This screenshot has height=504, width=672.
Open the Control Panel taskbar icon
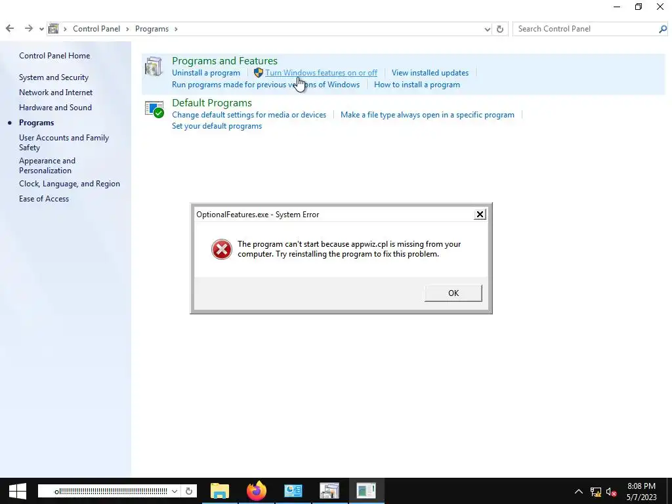pyautogui.click(x=293, y=491)
